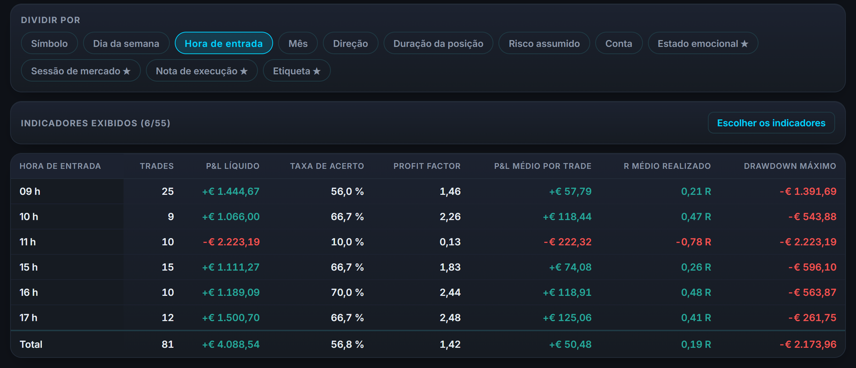Click the +€ 1.111,27 P&L value
The height and width of the screenshot is (368, 856).
pyautogui.click(x=231, y=267)
